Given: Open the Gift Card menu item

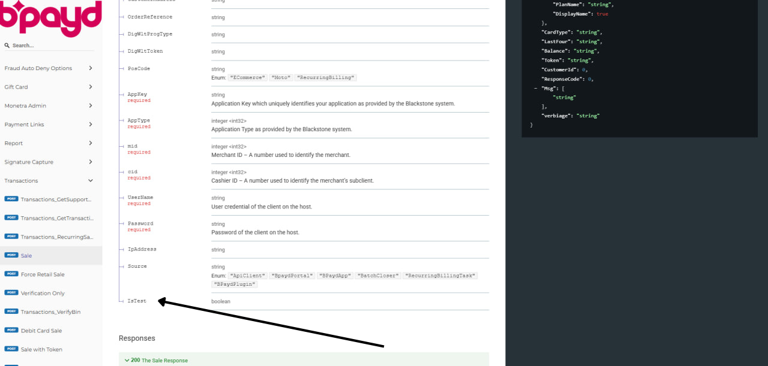Looking at the screenshot, I should click(x=16, y=87).
